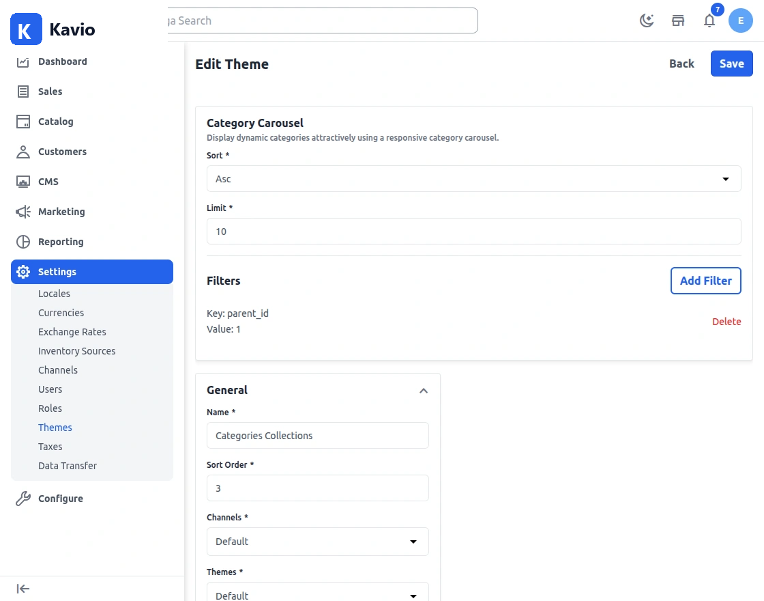Open the storefront shop icon
This screenshot has width=764, height=601.
[678, 20]
